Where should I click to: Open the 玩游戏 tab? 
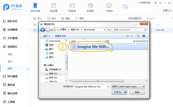coord(72,7)
